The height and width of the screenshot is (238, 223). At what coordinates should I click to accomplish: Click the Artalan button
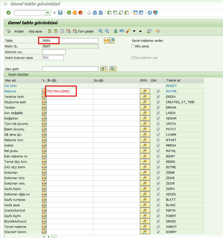tap(19, 31)
